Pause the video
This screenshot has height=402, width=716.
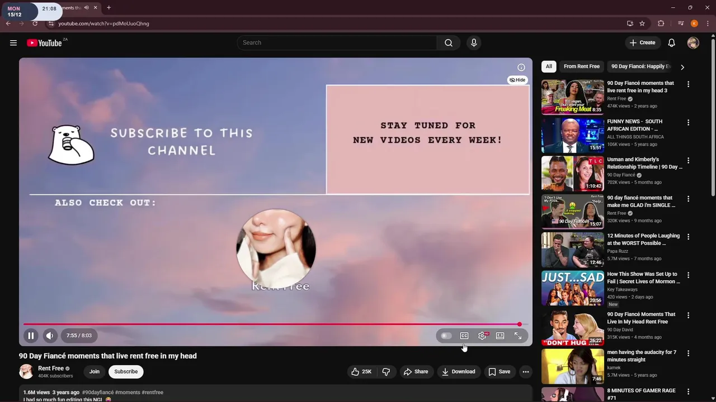(31, 336)
